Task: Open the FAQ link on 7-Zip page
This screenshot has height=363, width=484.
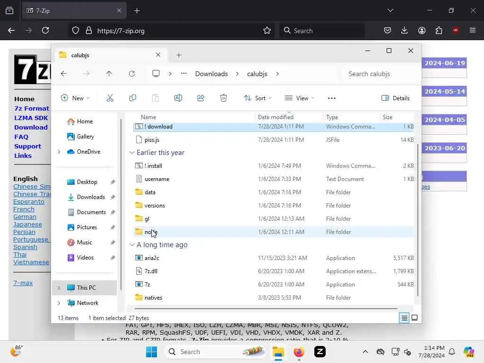Action: [x=21, y=137]
